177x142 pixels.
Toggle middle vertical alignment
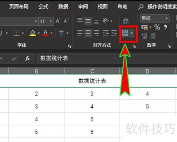[x=88, y=21]
